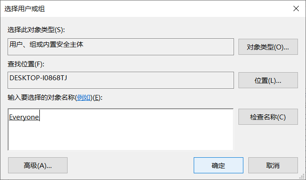306x180 pixels.
Task: Click the (E) shortcut label after 例如
Action: pos(98,98)
